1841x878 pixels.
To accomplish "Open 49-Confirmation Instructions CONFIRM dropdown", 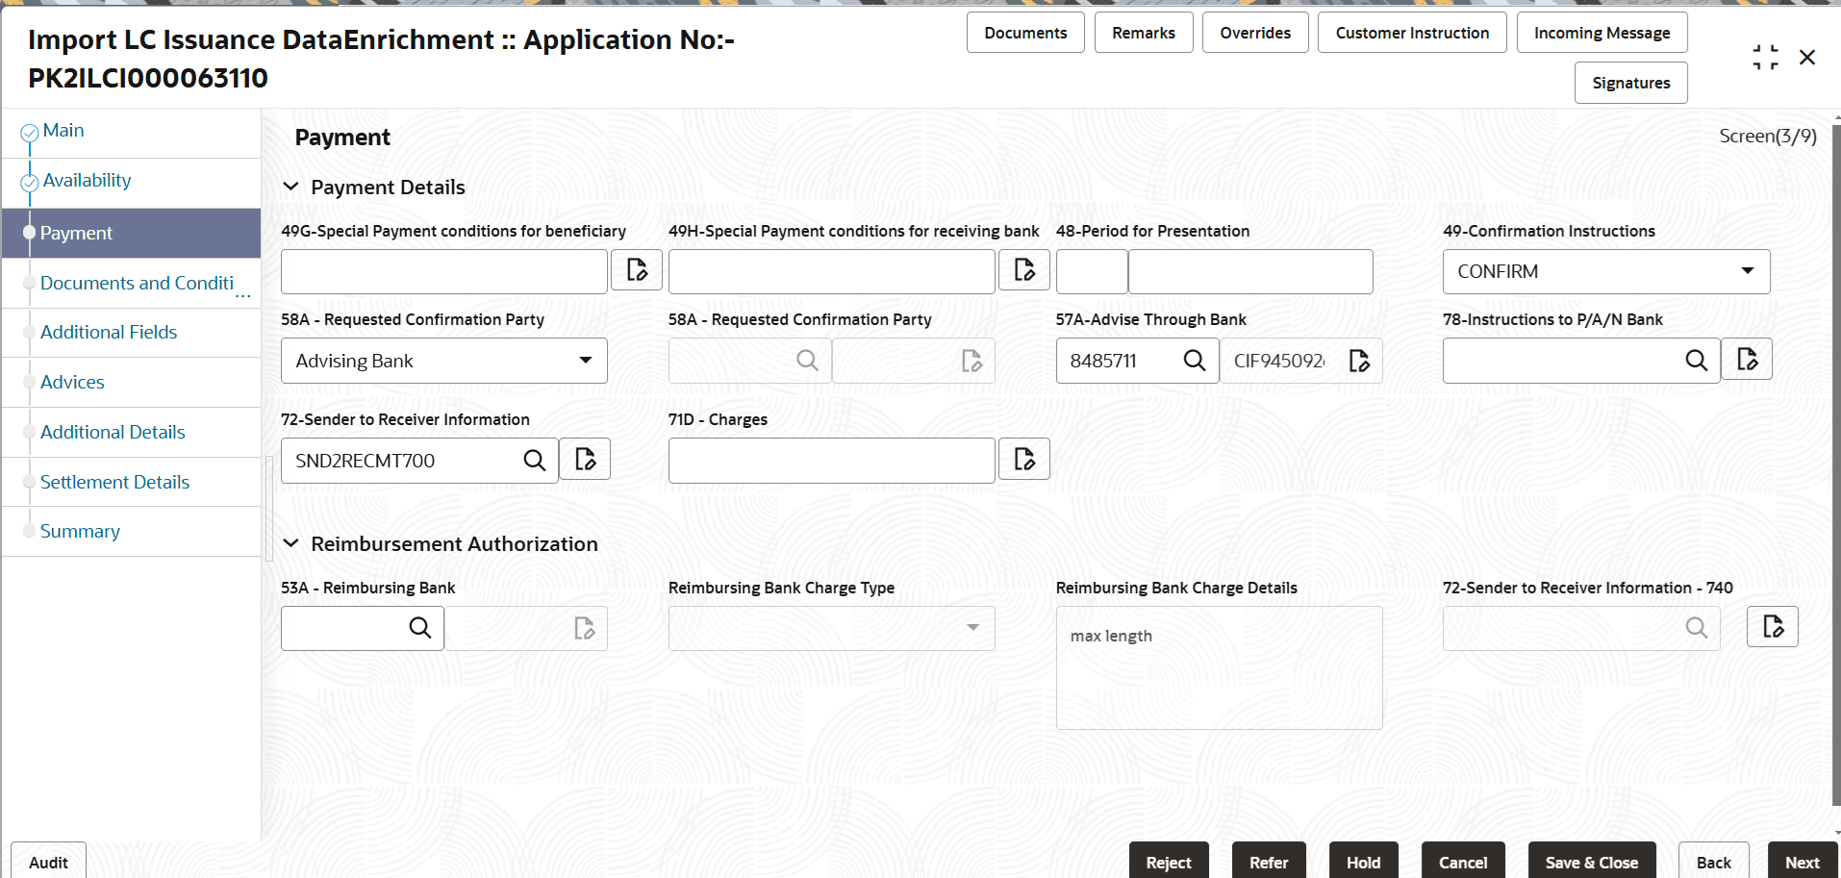I will pyautogui.click(x=1606, y=271).
